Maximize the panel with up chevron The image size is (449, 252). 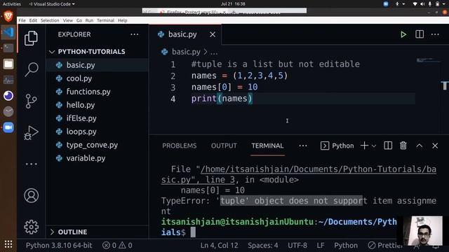[420, 146]
